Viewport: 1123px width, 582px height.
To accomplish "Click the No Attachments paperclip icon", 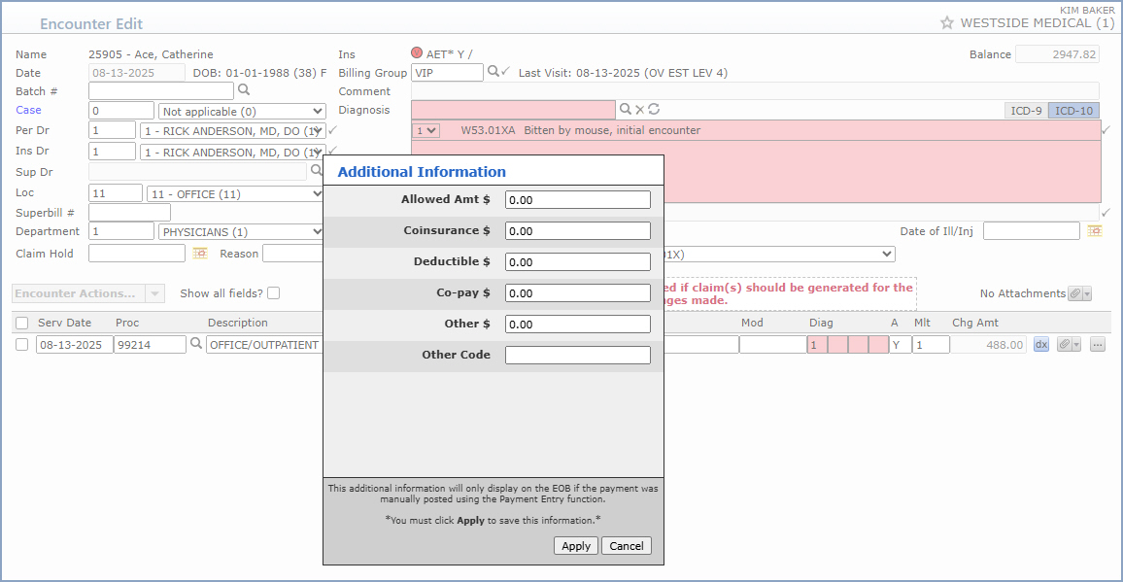I will pos(1074,293).
